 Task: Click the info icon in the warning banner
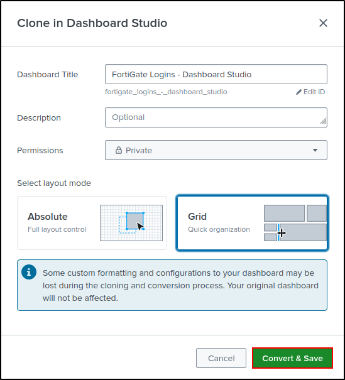(29, 272)
